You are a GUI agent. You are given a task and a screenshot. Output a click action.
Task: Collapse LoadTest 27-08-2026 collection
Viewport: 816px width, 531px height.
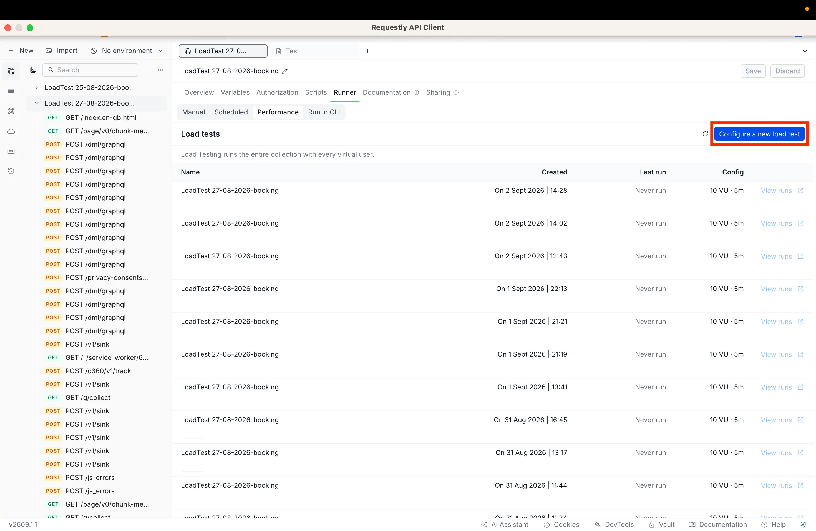pos(36,103)
